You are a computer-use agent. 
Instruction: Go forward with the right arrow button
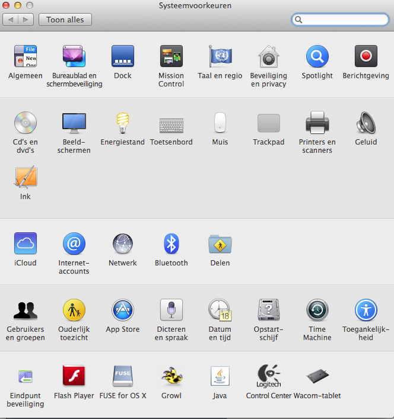pyautogui.click(x=26, y=20)
